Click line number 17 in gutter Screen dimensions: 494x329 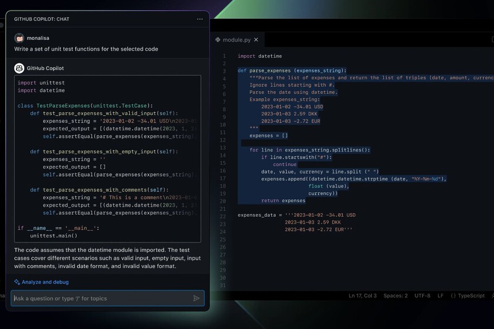[x=223, y=179]
